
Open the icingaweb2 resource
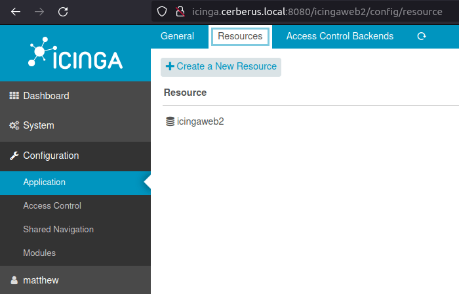coord(200,121)
